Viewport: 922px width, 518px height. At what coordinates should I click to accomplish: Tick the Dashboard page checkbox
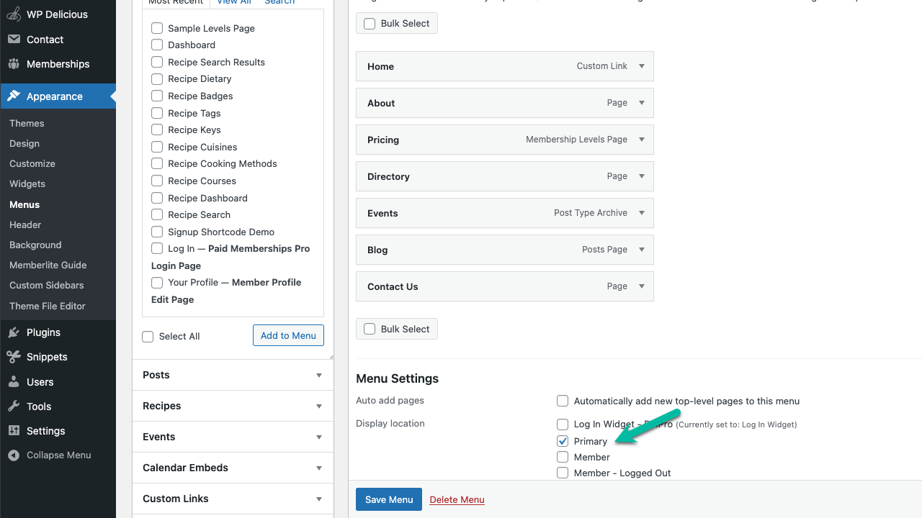pyautogui.click(x=157, y=45)
